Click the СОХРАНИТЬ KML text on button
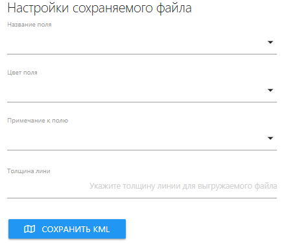Image resolution: width=286 pixels, height=249 pixels. click(76, 229)
